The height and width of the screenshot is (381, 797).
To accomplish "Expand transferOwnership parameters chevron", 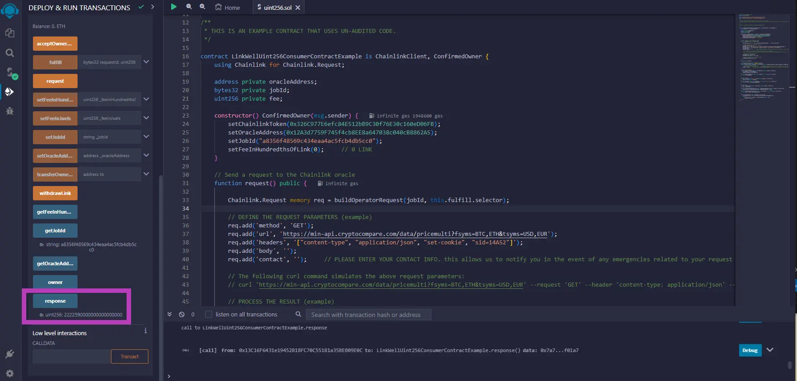I will [x=146, y=174].
